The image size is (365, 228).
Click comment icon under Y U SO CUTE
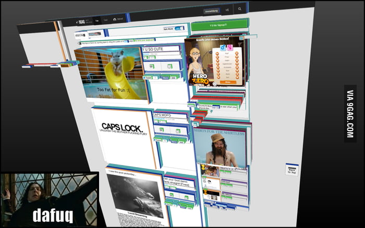click(152, 67)
